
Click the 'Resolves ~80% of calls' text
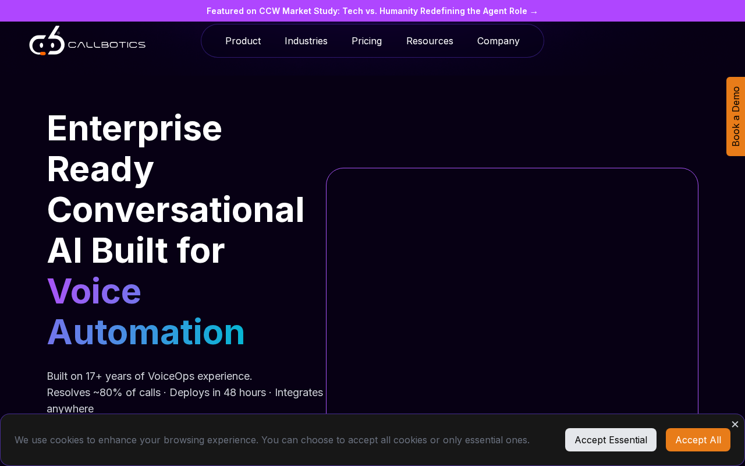click(104, 393)
